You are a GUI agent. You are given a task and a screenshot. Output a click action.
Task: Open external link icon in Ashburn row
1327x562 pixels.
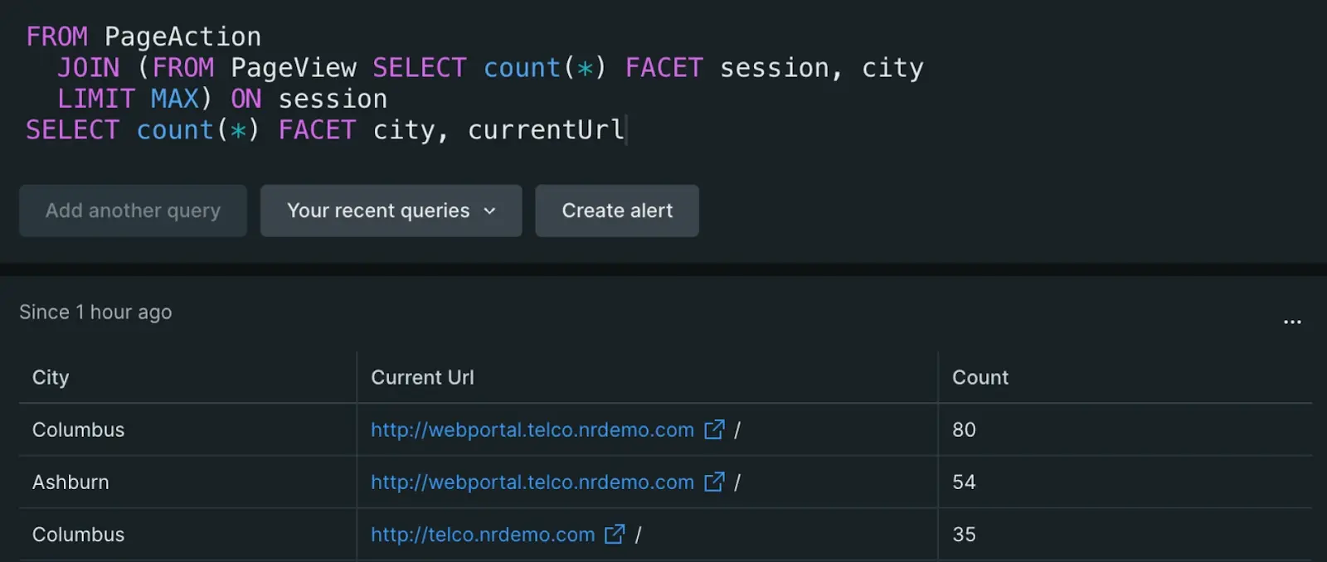[713, 482]
